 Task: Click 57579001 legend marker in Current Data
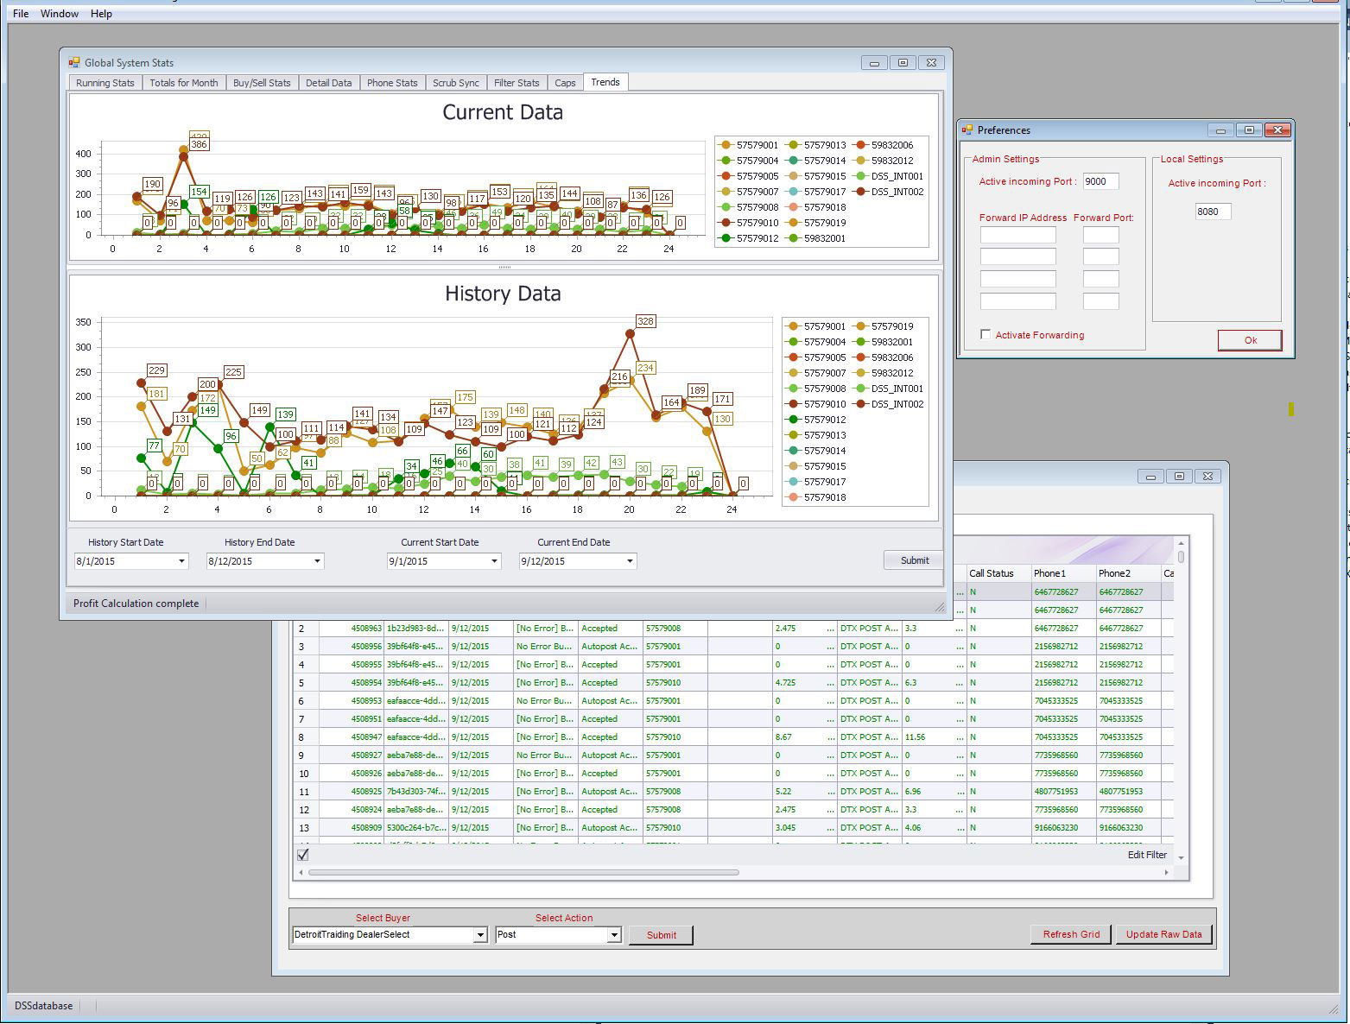click(726, 145)
